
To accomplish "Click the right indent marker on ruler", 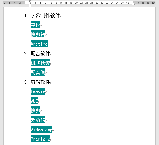I will pyautogui.click(x=134, y=4).
